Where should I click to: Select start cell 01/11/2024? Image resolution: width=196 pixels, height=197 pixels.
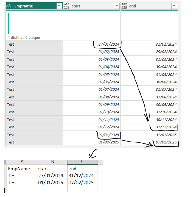point(92,120)
